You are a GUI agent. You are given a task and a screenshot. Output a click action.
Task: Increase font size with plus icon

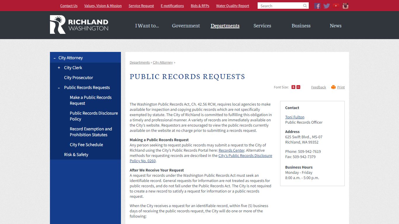pyautogui.click(x=293, y=87)
